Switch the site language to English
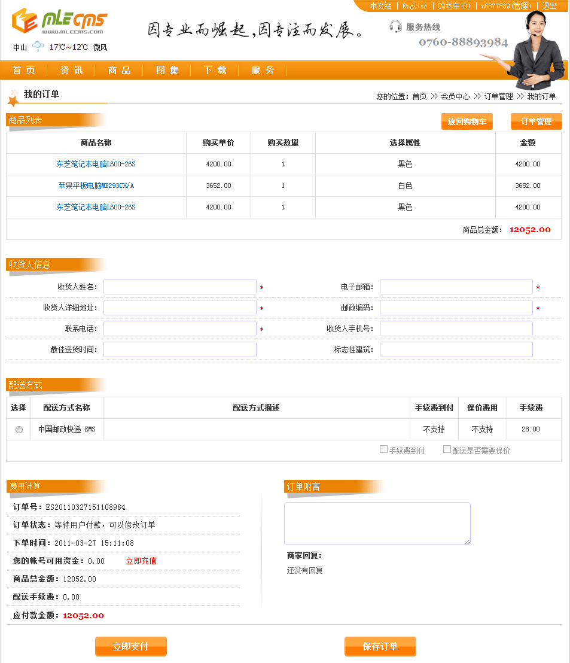Image resolution: width=570 pixels, height=663 pixels. 414,6
